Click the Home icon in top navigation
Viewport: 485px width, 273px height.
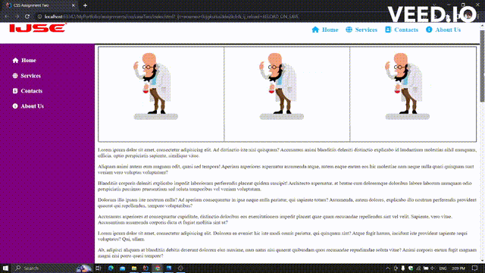(x=315, y=30)
